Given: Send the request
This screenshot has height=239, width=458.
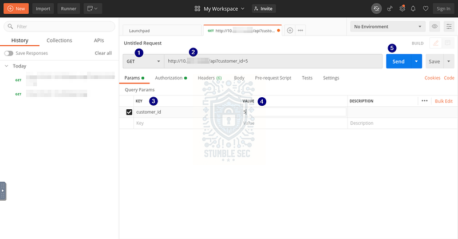Looking at the screenshot, I should click(398, 61).
